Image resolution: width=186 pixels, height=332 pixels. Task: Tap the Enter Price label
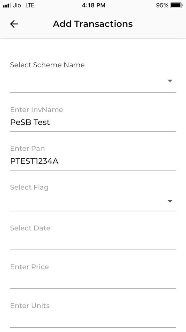[x=29, y=267]
